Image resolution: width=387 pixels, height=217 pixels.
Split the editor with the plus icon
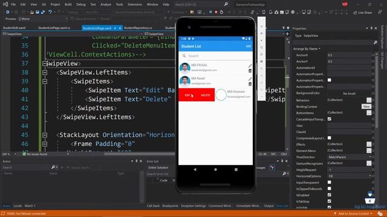[287, 34]
